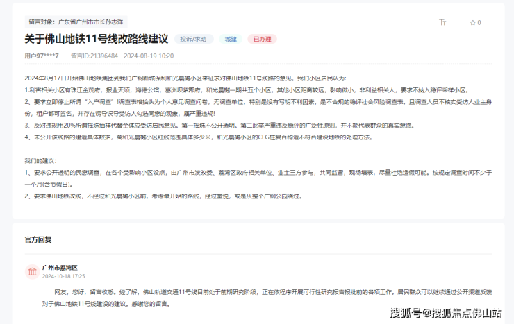
Task: Click the 搜狐号@搜狐焦点佛山站 watermark
Action: (x=445, y=312)
